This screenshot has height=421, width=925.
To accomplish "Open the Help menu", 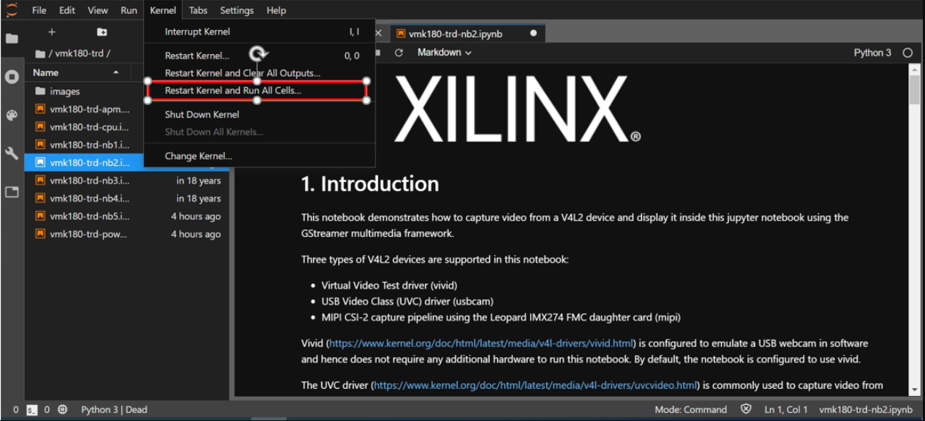I will click(x=276, y=10).
